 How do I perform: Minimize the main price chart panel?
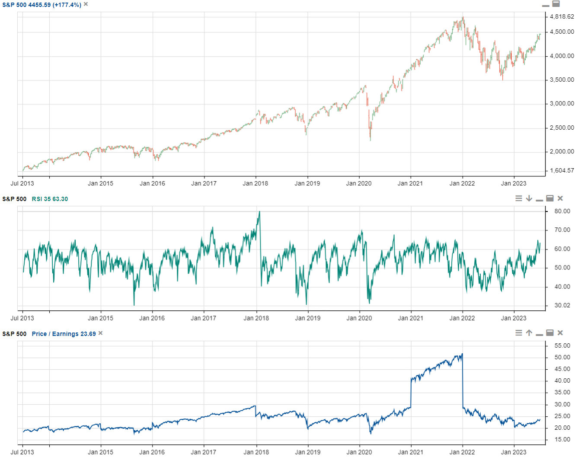[x=546, y=6]
